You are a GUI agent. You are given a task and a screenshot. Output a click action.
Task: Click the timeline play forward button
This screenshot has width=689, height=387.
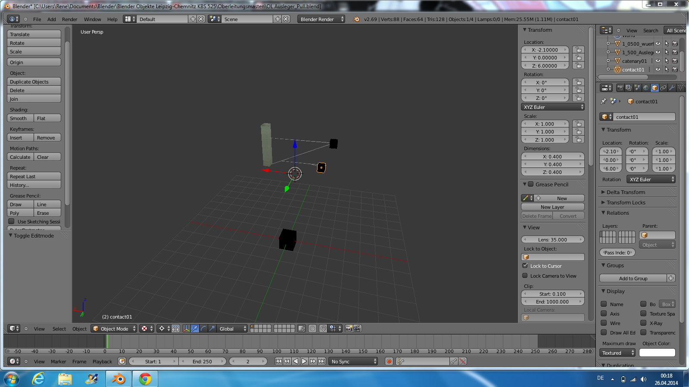[x=304, y=361]
